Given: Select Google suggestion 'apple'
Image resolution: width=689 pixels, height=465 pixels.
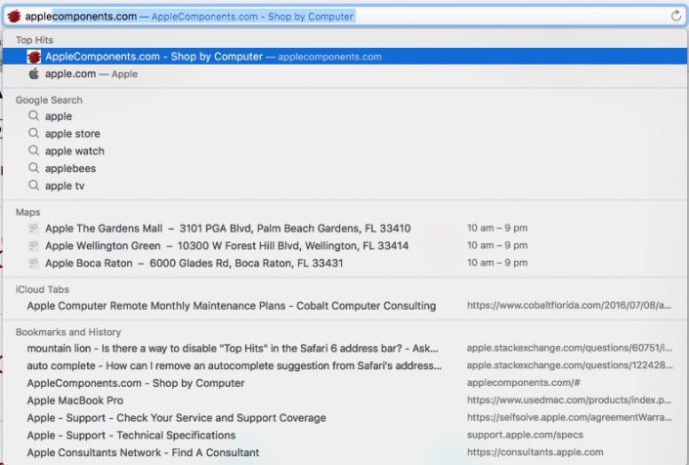Looking at the screenshot, I should click(345, 116).
